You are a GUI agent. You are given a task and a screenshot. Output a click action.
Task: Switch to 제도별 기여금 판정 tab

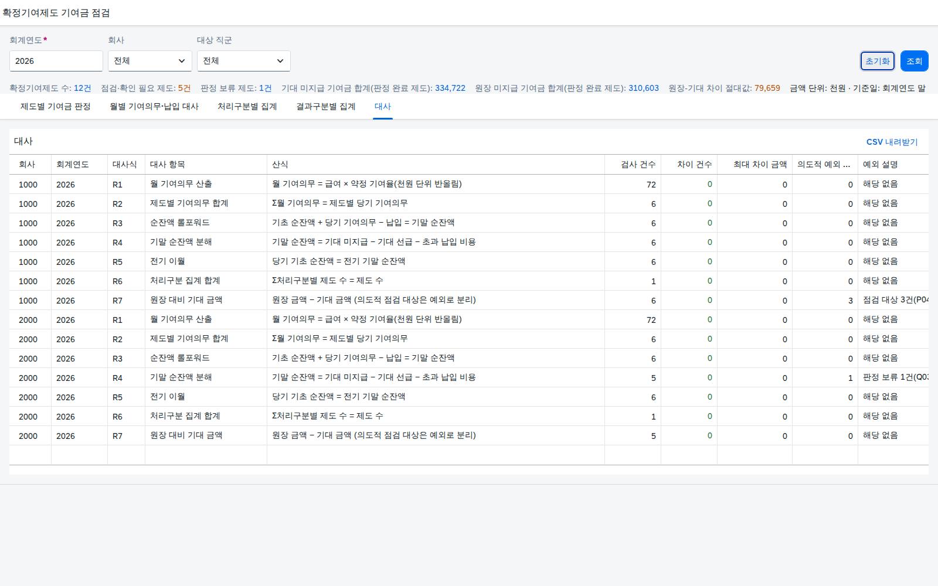pyautogui.click(x=56, y=107)
